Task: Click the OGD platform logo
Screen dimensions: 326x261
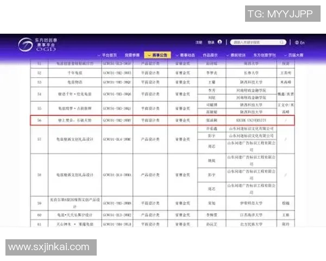Action: click(37, 45)
